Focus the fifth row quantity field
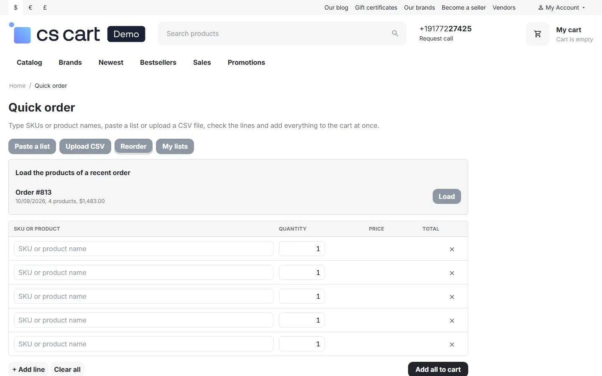Screen dimensions: 602x376 (x=302, y=344)
